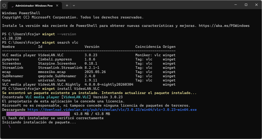Click the yellow existing package warning line
The width and height of the screenshot is (262, 139).
point(99,93)
